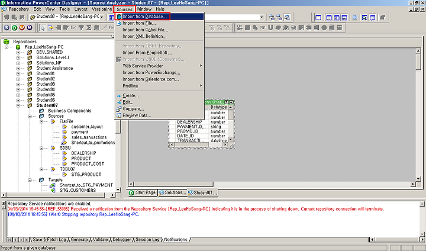
Task: Click the third highlighted workspace tool icon
Action: click(x=287, y=18)
